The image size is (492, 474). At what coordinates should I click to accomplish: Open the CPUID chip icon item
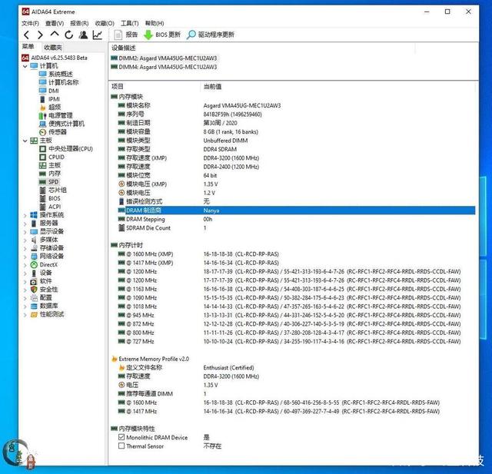pyautogui.click(x=43, y=157)
